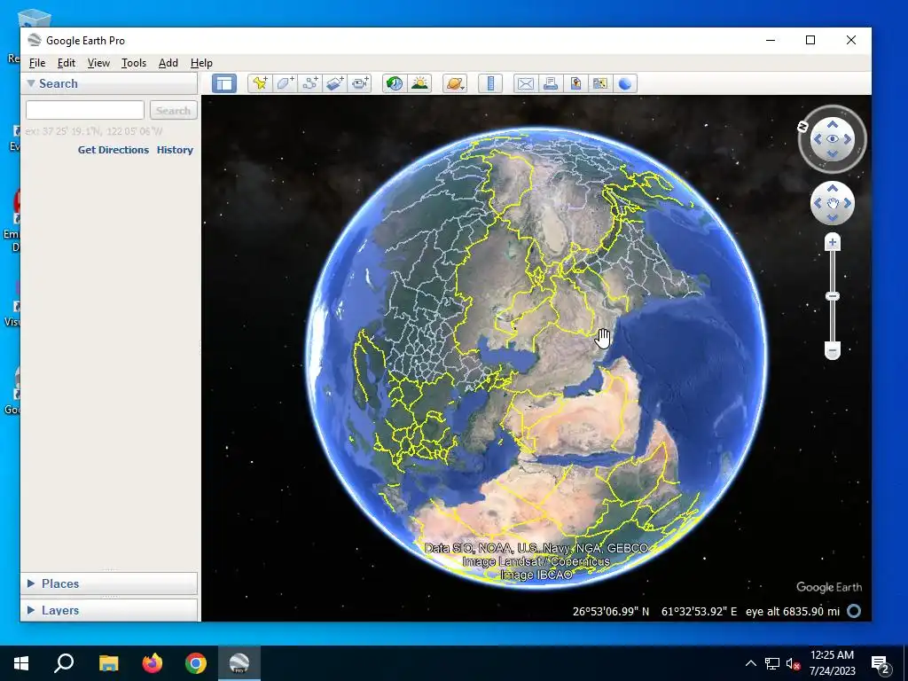Open the Help menu
The width and height of the screenshot is (908, 681).
pyautogui.click(x=201, y=63)
